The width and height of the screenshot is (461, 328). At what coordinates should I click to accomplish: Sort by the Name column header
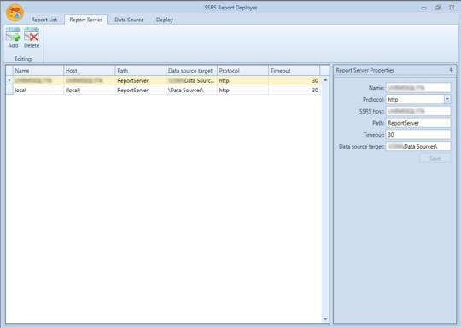[x=38, y=71]
